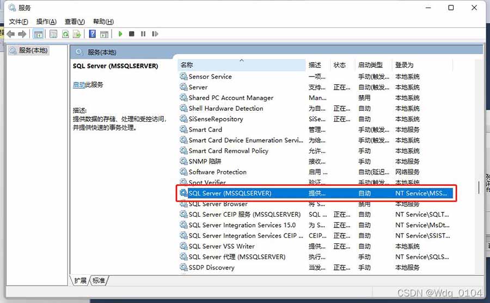This screenshot has height=303, width=490.
Task: Toggle the console tree pane icon
Action: tap(38, 34)
